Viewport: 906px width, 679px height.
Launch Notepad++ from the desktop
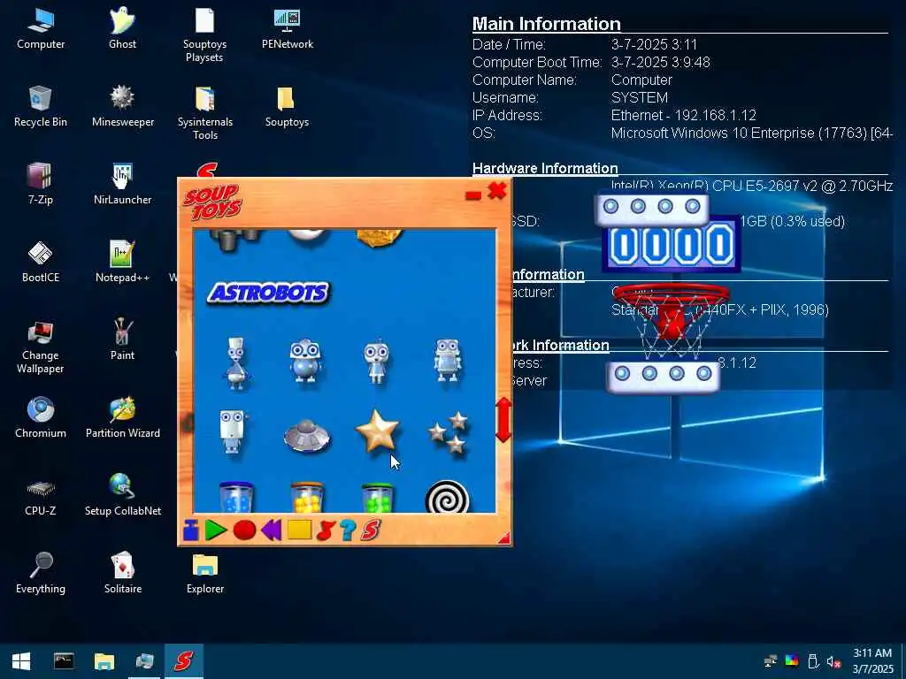click(x=122, y=263)
